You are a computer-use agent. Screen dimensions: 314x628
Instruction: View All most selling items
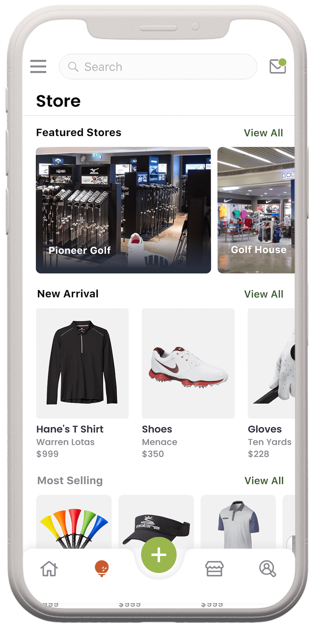tap(264, 481)
